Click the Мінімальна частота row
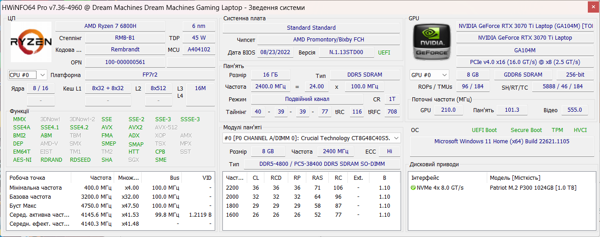Screen dimensions: 600x237 111,188
